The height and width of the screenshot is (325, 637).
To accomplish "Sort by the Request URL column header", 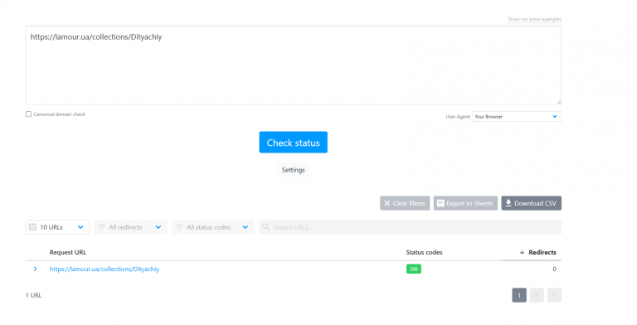I will click(68, 252).
